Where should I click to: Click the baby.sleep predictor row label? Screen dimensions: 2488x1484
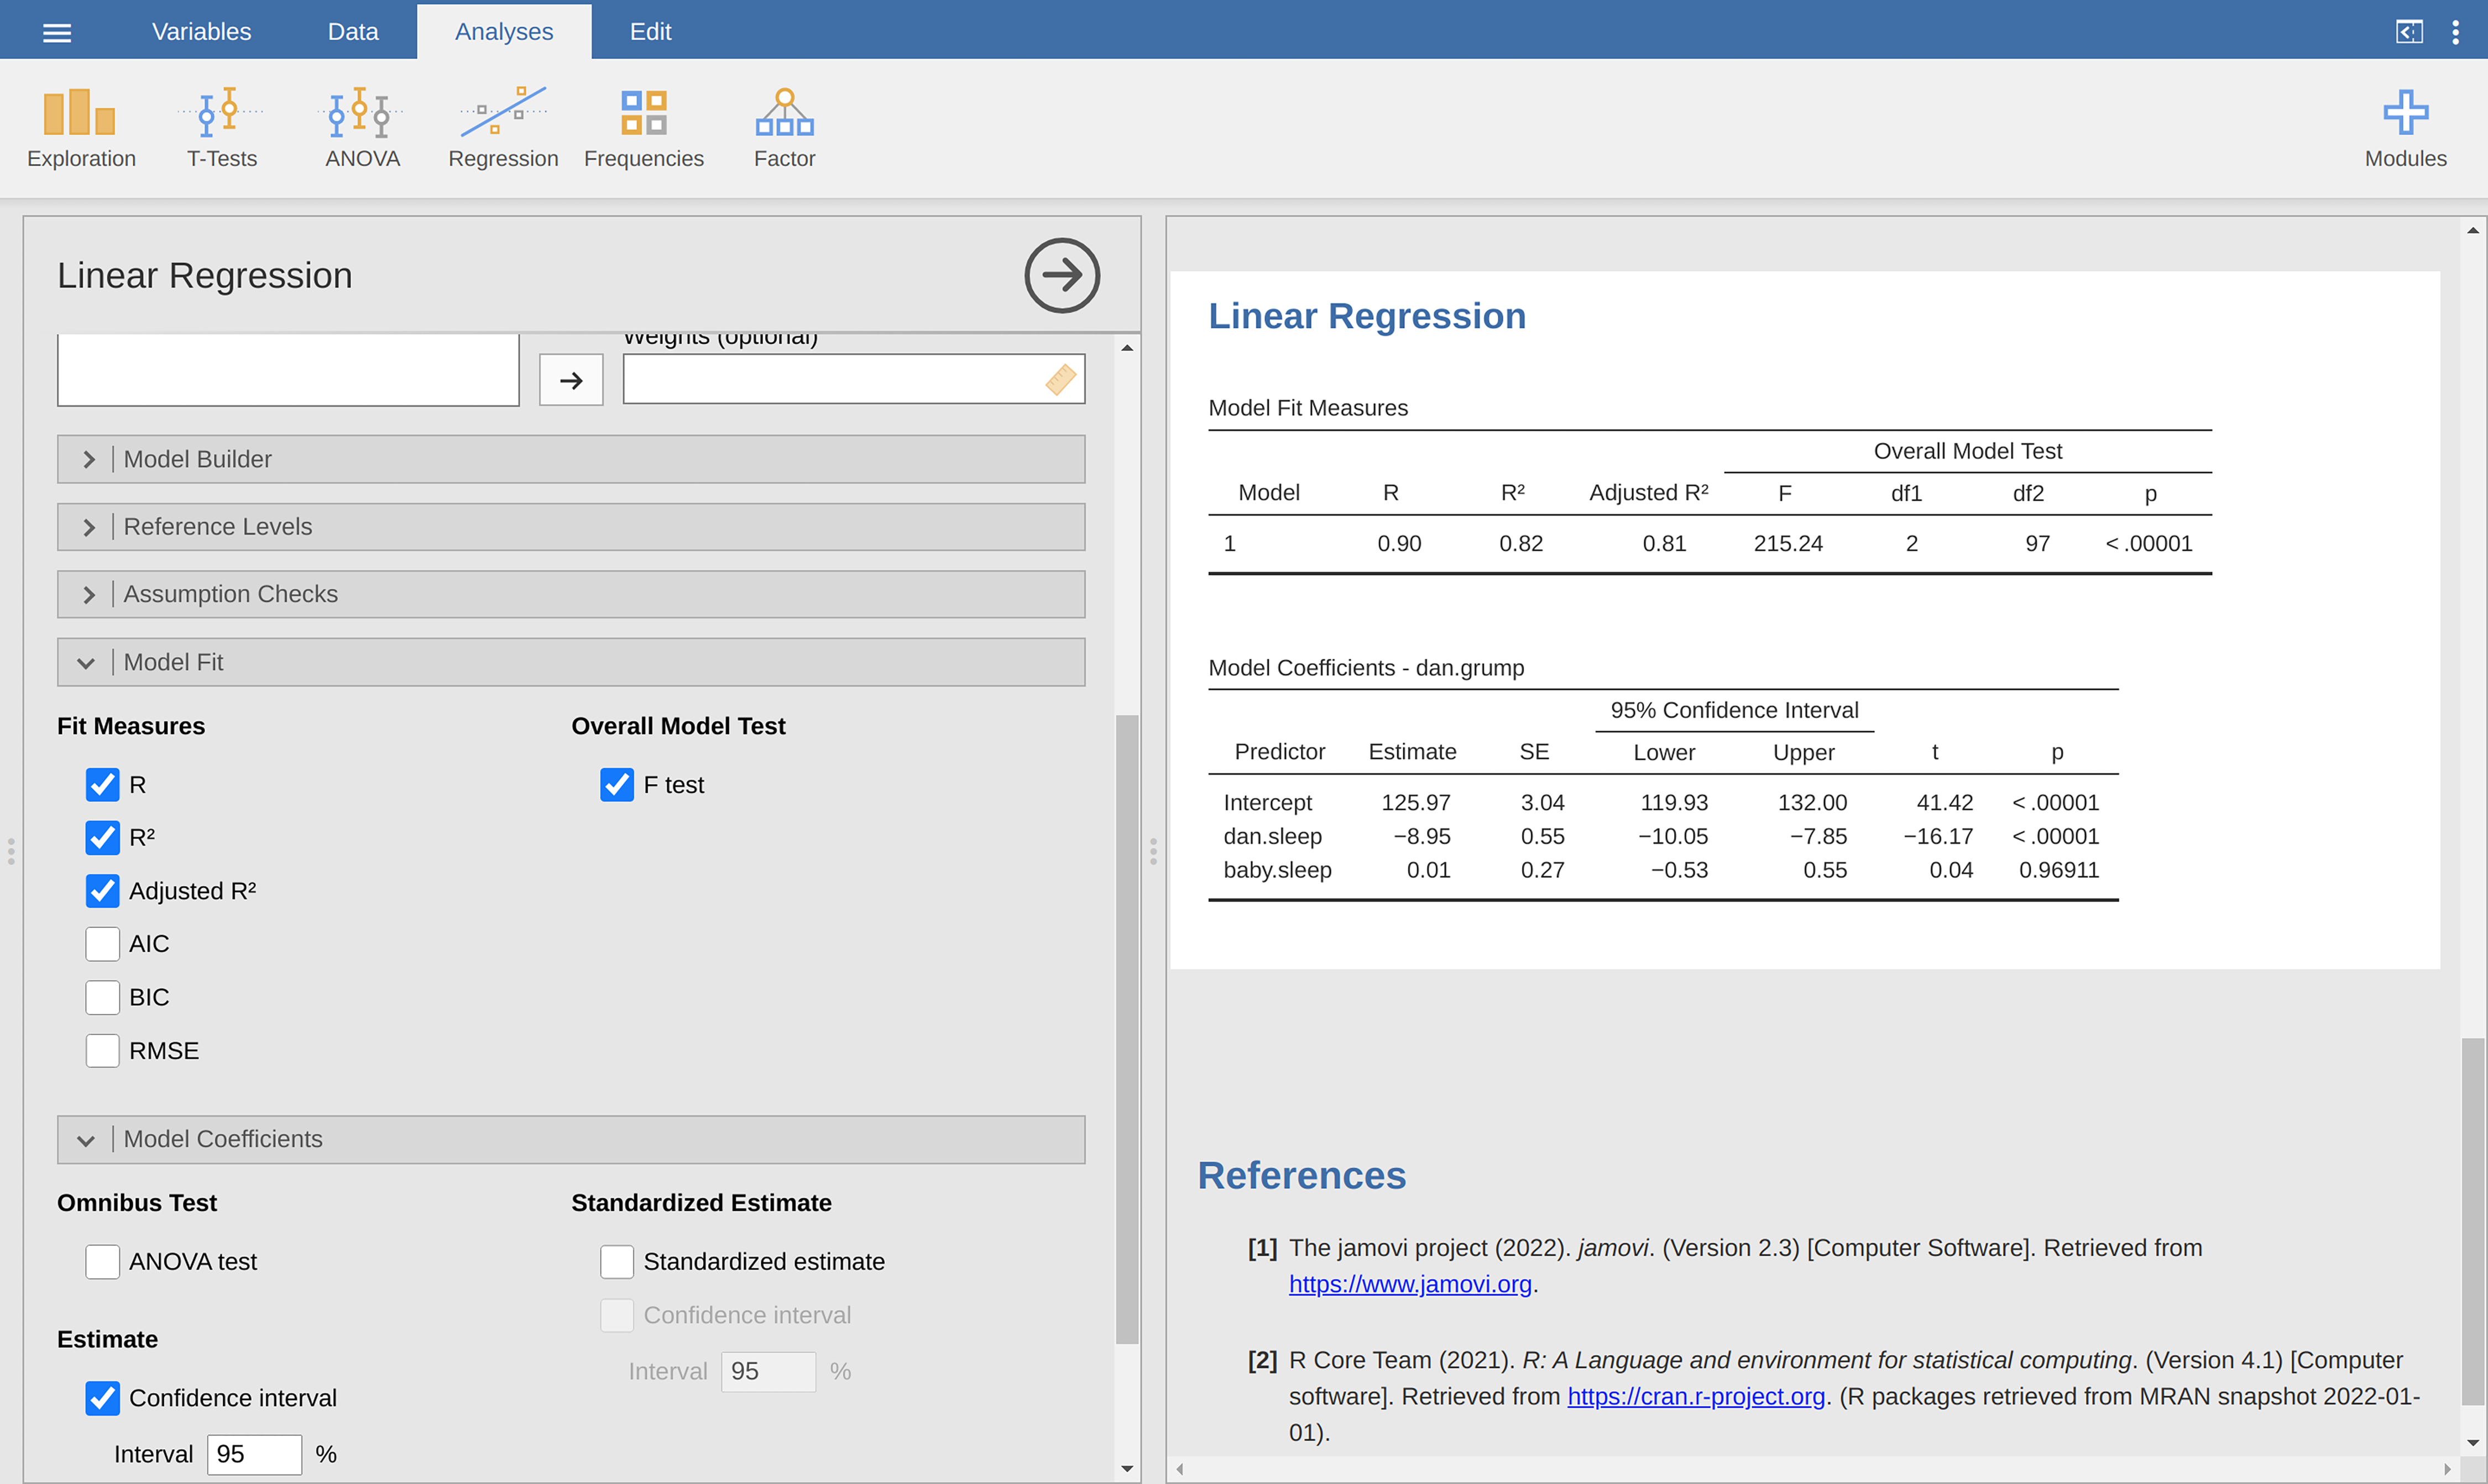1278,870
